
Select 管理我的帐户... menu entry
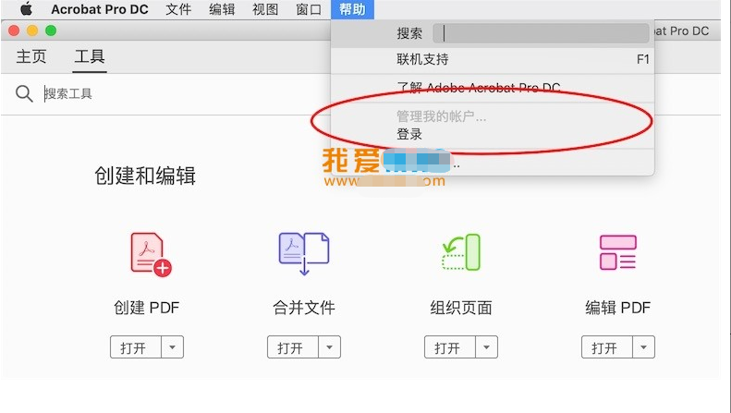[493, 116]
